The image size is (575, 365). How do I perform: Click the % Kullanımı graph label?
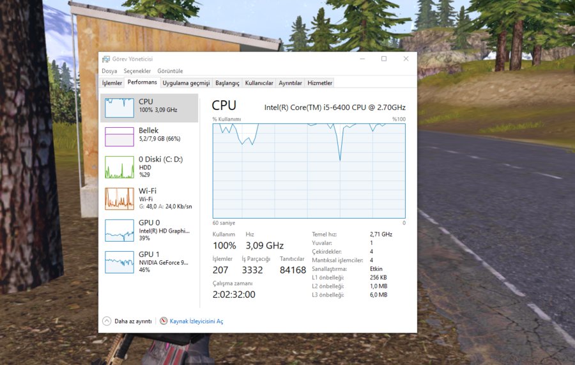click(227, 120)
